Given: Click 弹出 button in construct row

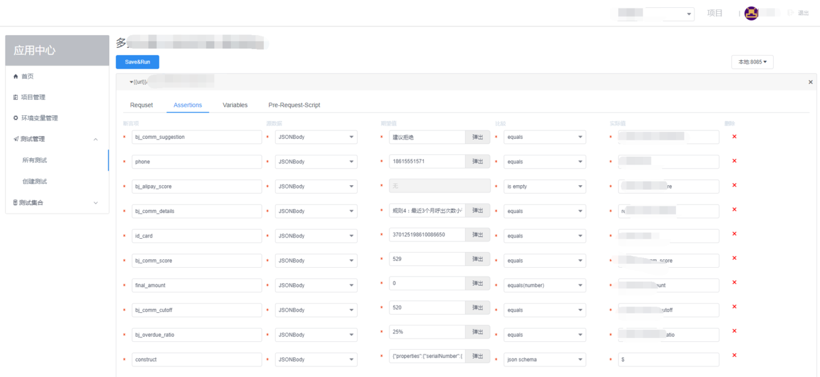Looking at the screenshot, I should tap(477, 356).
